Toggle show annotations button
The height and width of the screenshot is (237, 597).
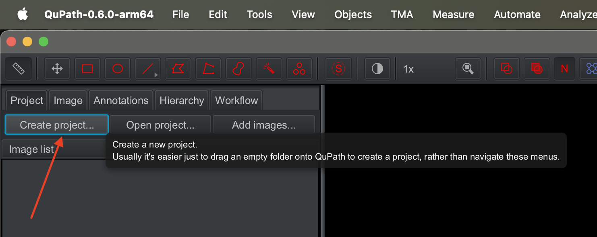point(506,69)
